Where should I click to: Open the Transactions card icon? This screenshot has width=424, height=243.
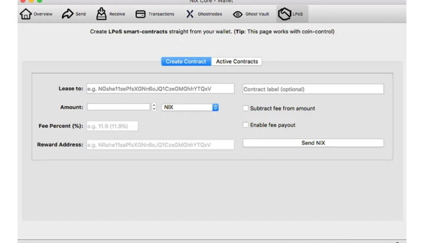click(x=140, y=14)
